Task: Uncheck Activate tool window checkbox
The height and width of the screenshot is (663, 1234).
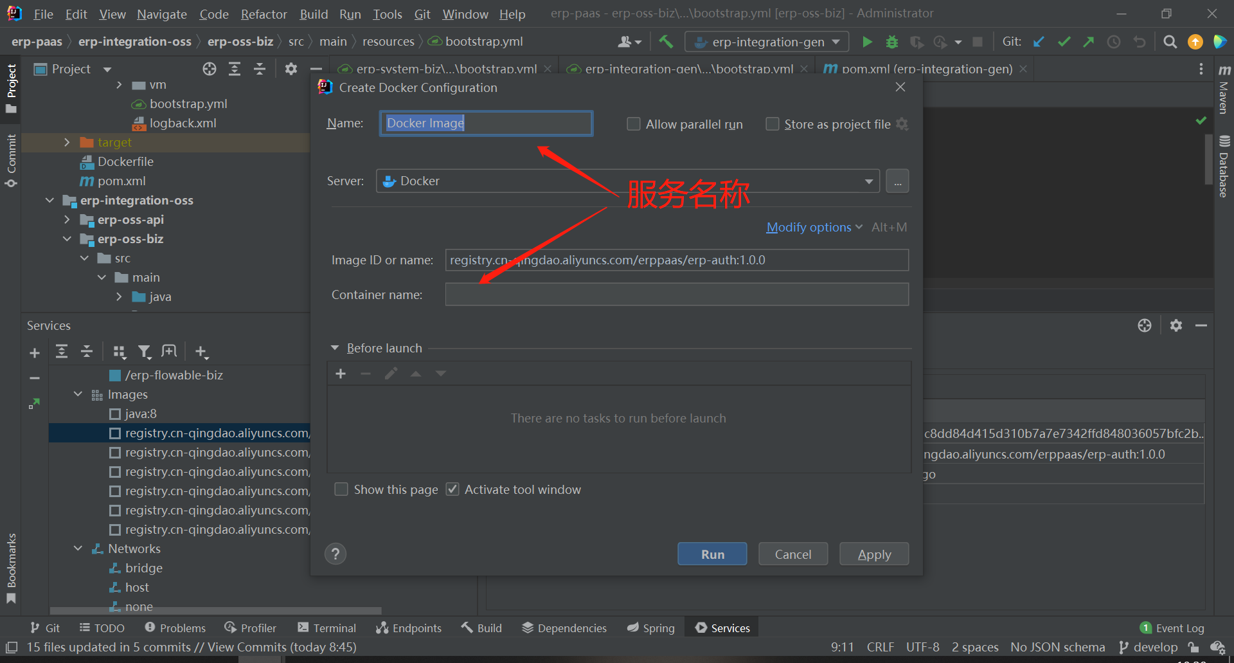Action: 452,489
